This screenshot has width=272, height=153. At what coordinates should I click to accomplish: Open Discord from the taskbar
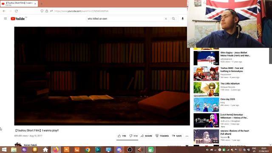tap(119, 150)
